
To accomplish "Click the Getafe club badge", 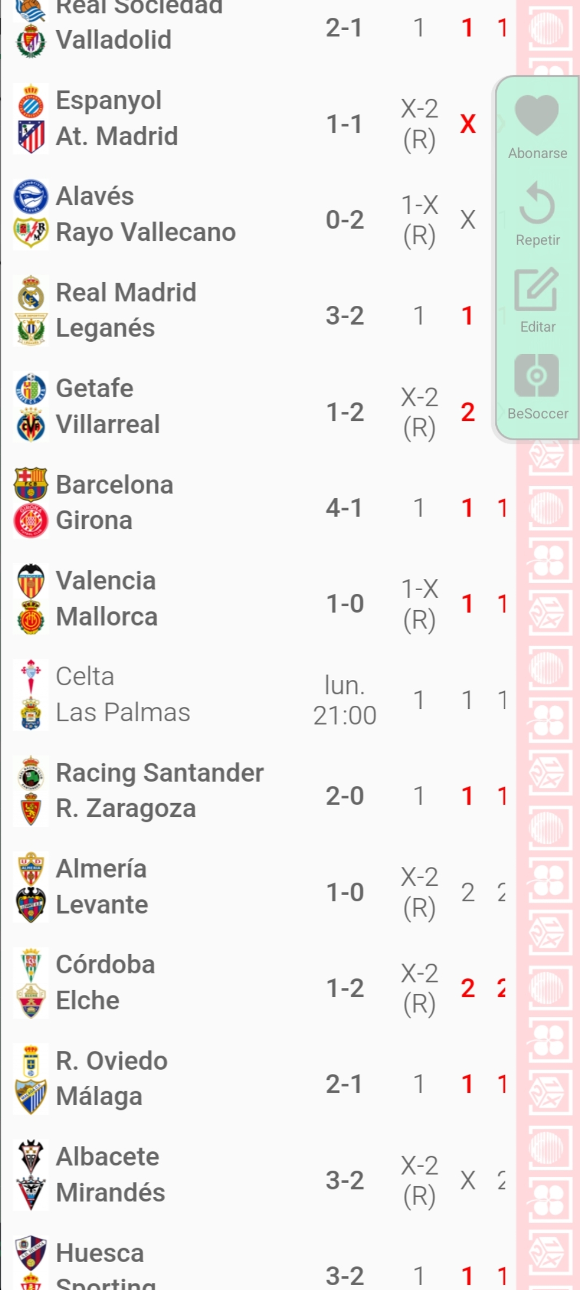I will tap(31, 389).
